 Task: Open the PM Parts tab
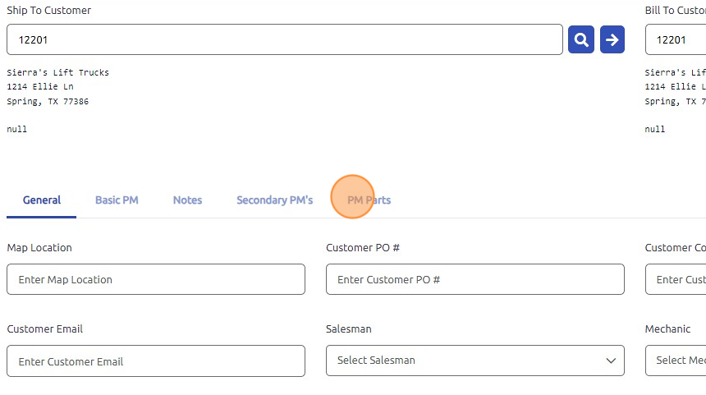[x=369, y=200]
